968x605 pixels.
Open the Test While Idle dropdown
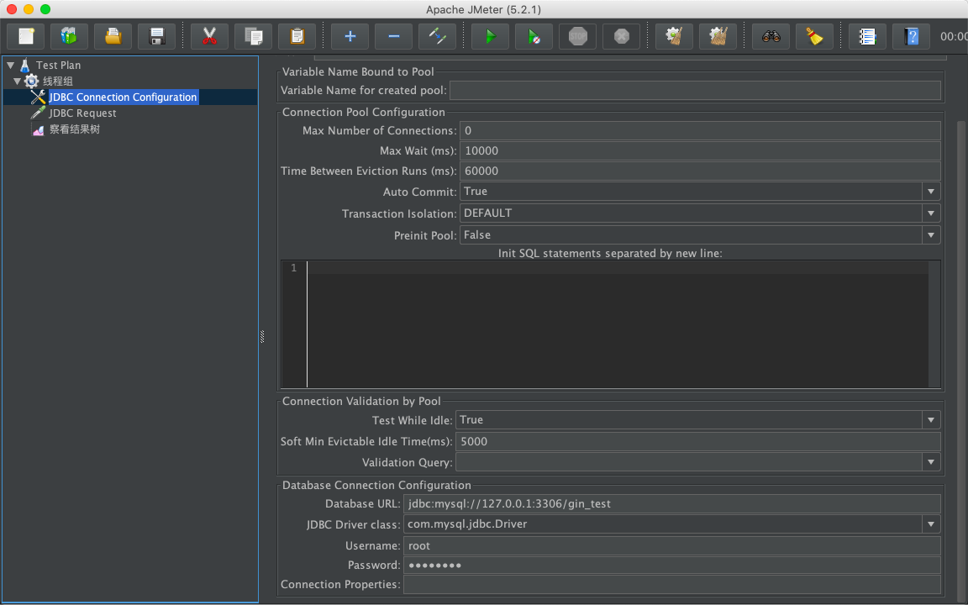pyautogui.click(x=931, y=420)
